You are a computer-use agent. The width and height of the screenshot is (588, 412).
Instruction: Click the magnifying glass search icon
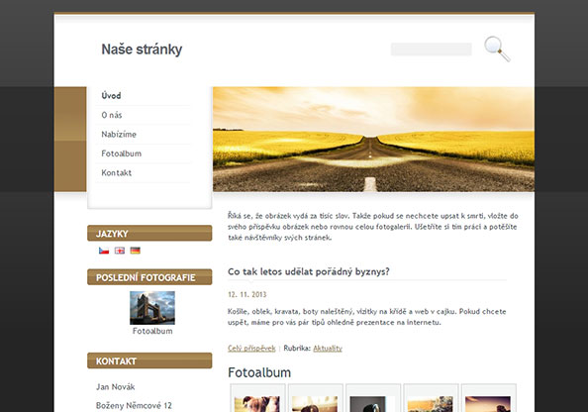pos(497,49)
